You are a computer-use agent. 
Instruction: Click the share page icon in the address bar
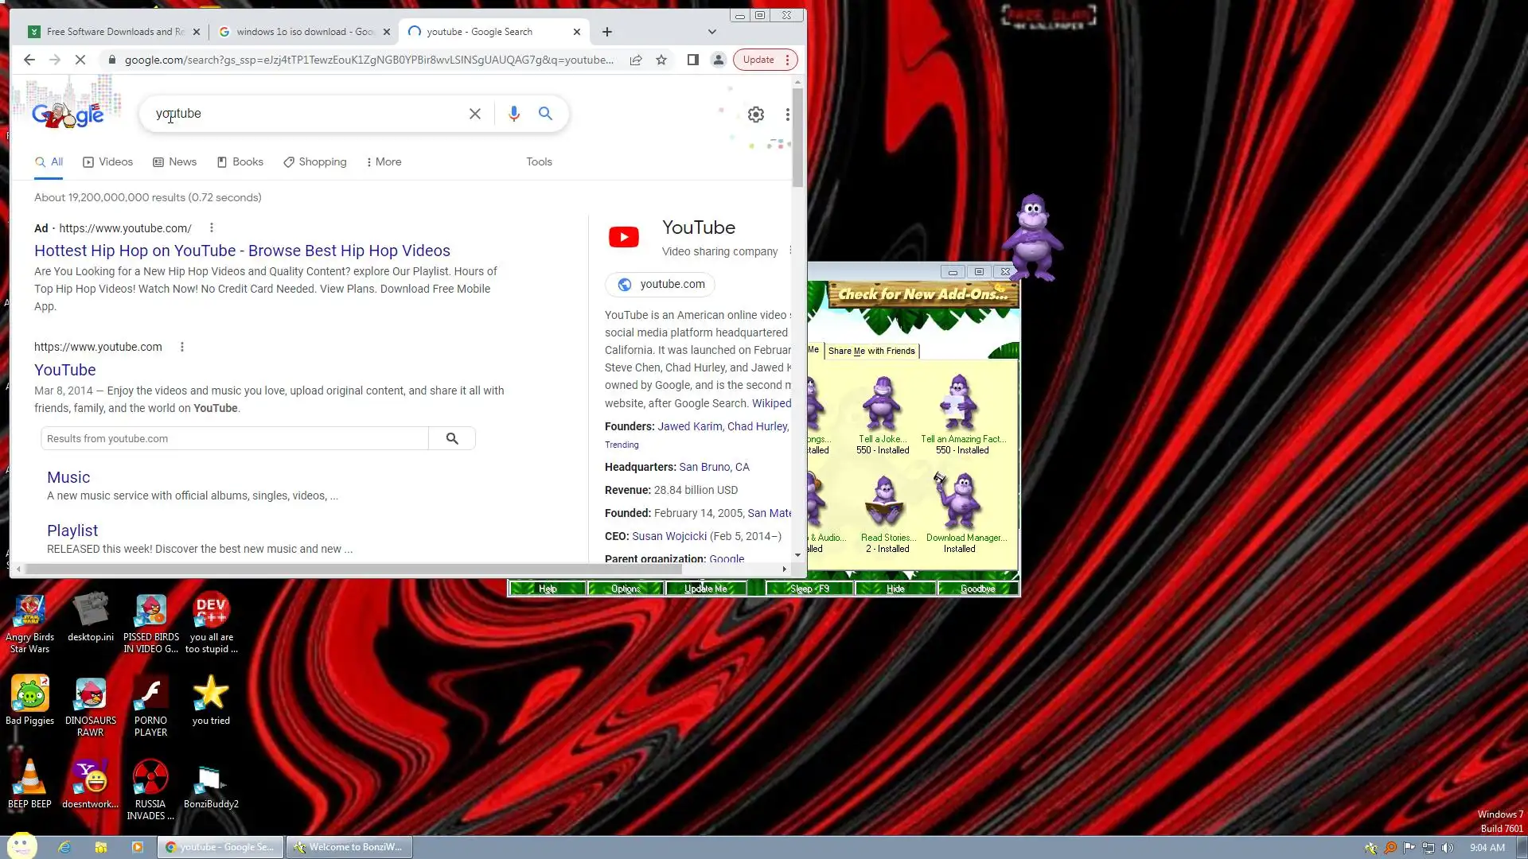click(x=636, y=60)
